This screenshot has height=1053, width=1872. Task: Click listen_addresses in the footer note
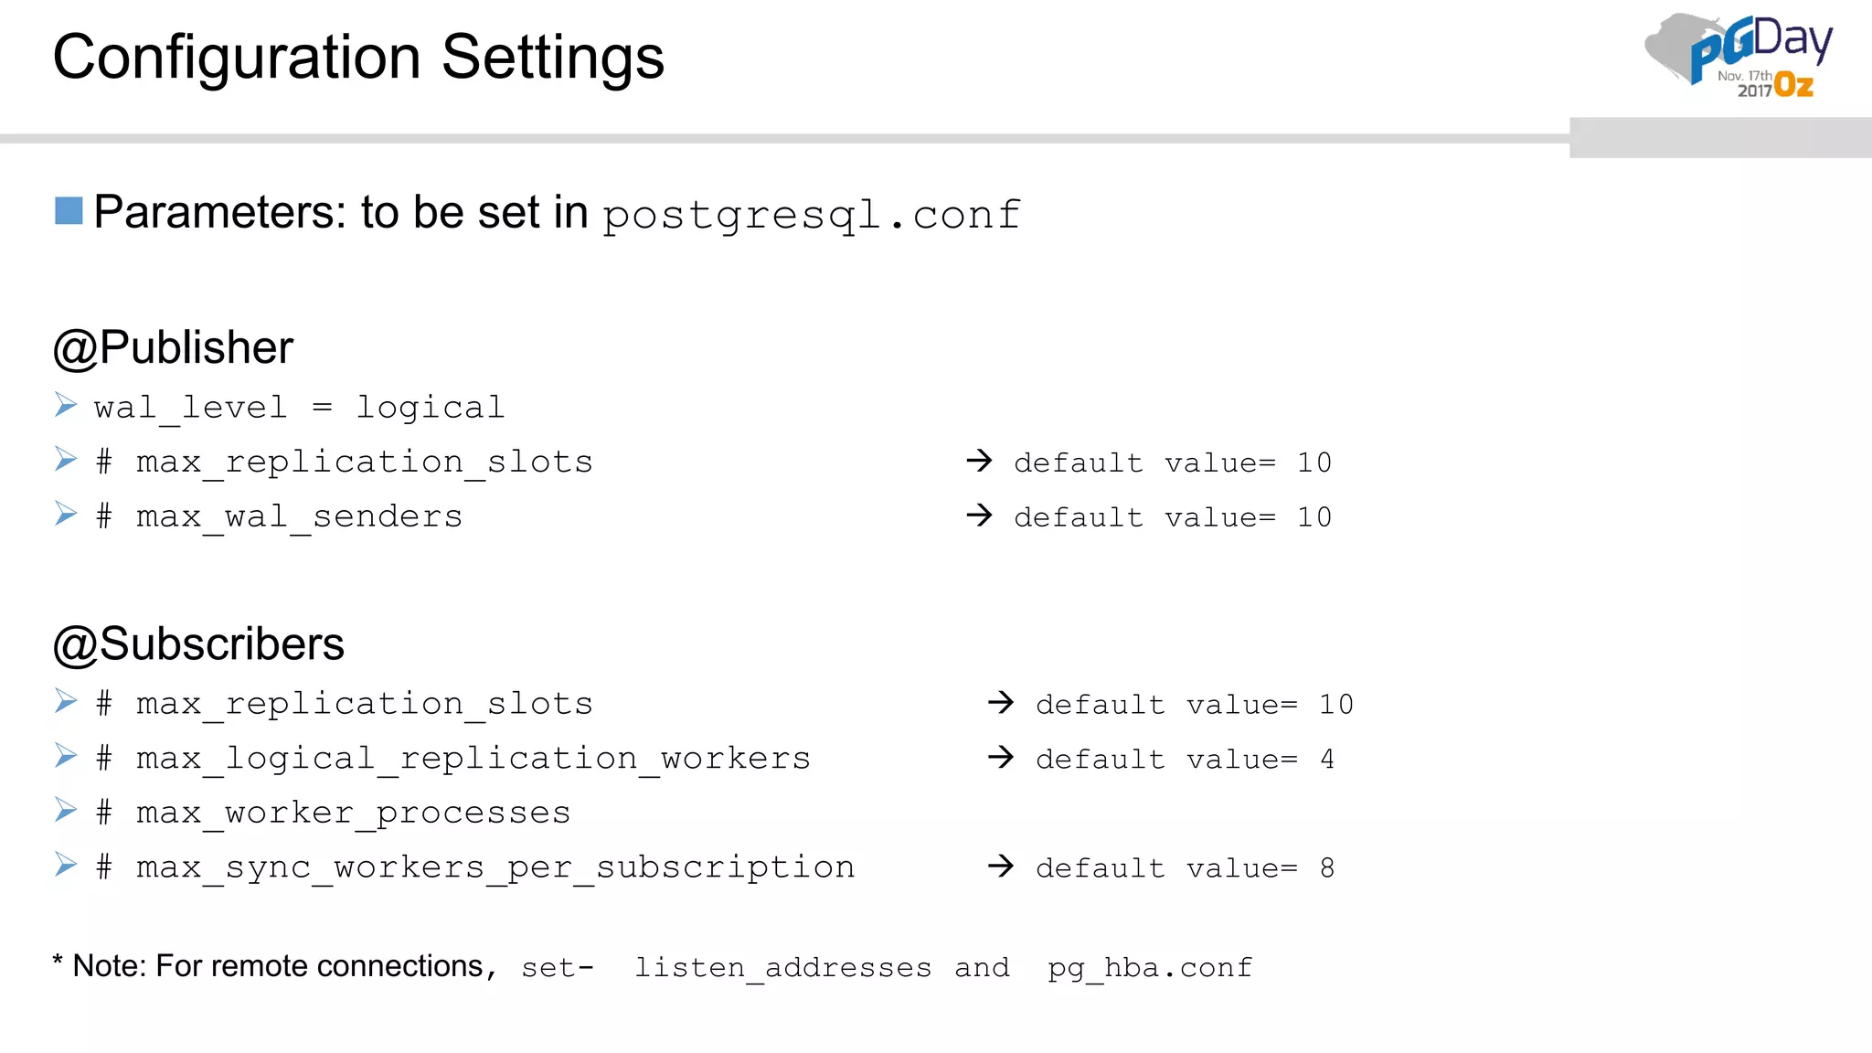coord(782,967)
